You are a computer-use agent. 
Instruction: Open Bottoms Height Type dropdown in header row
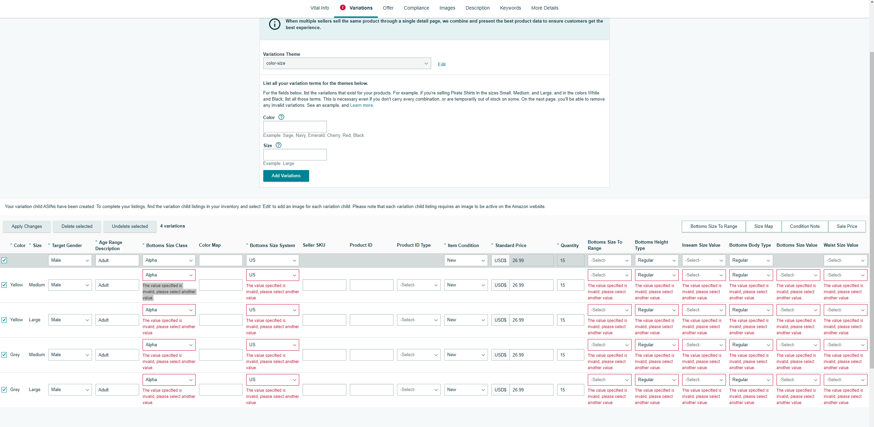[x=657, y=260]
